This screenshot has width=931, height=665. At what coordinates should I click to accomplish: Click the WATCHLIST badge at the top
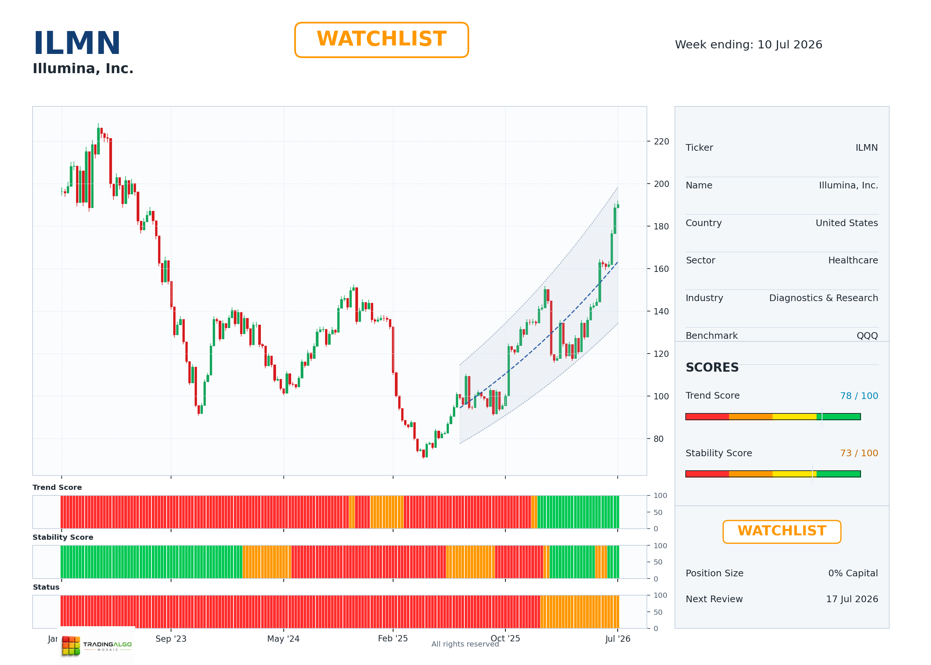[x=381, y=40]
